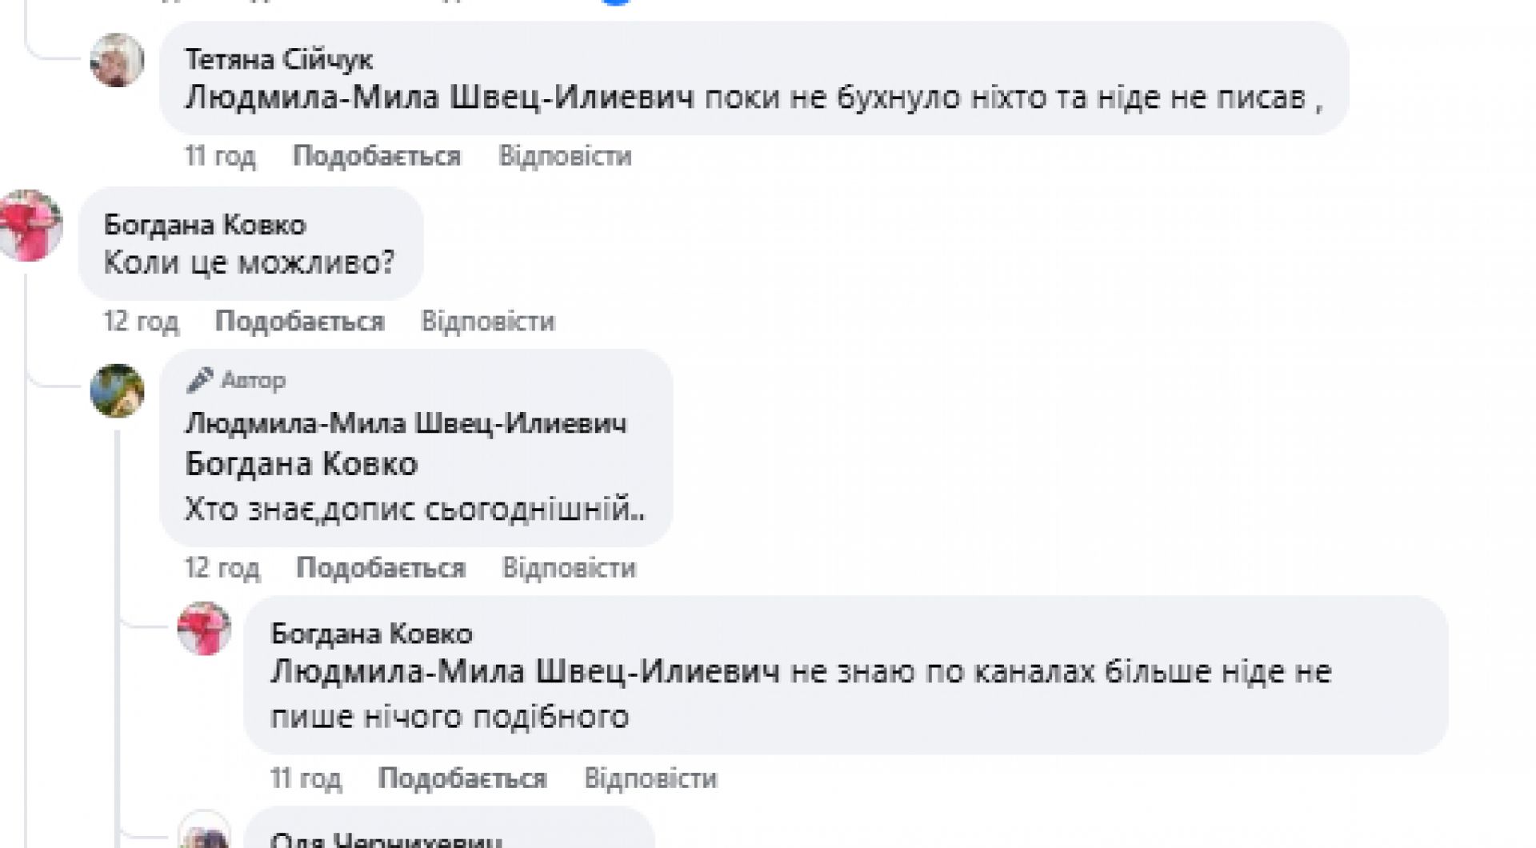Reply to the 'Хто знає, допис сьогоднішній' comment
This screenshot has height=848, width=1536.
point(569,568)
